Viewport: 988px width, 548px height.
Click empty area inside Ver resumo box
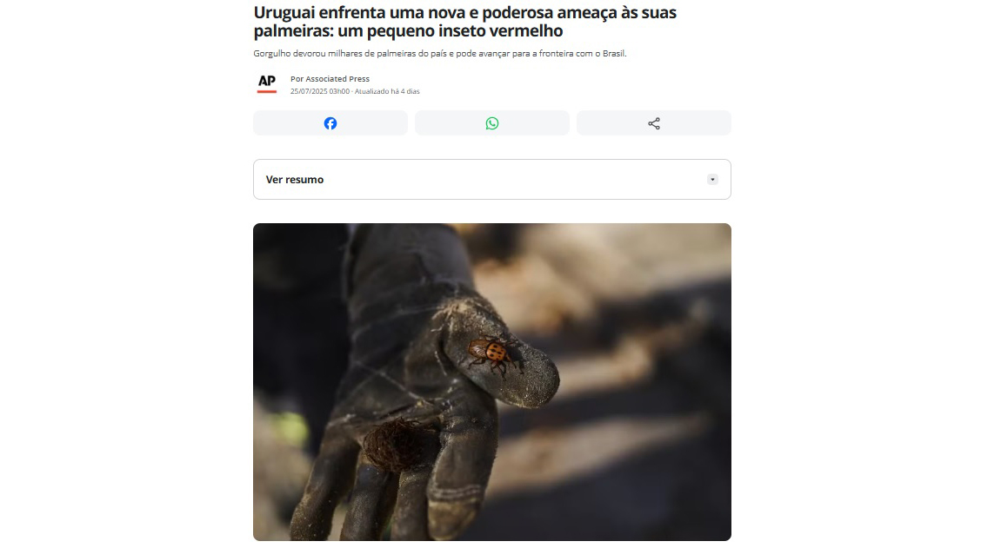coord(504,179)
